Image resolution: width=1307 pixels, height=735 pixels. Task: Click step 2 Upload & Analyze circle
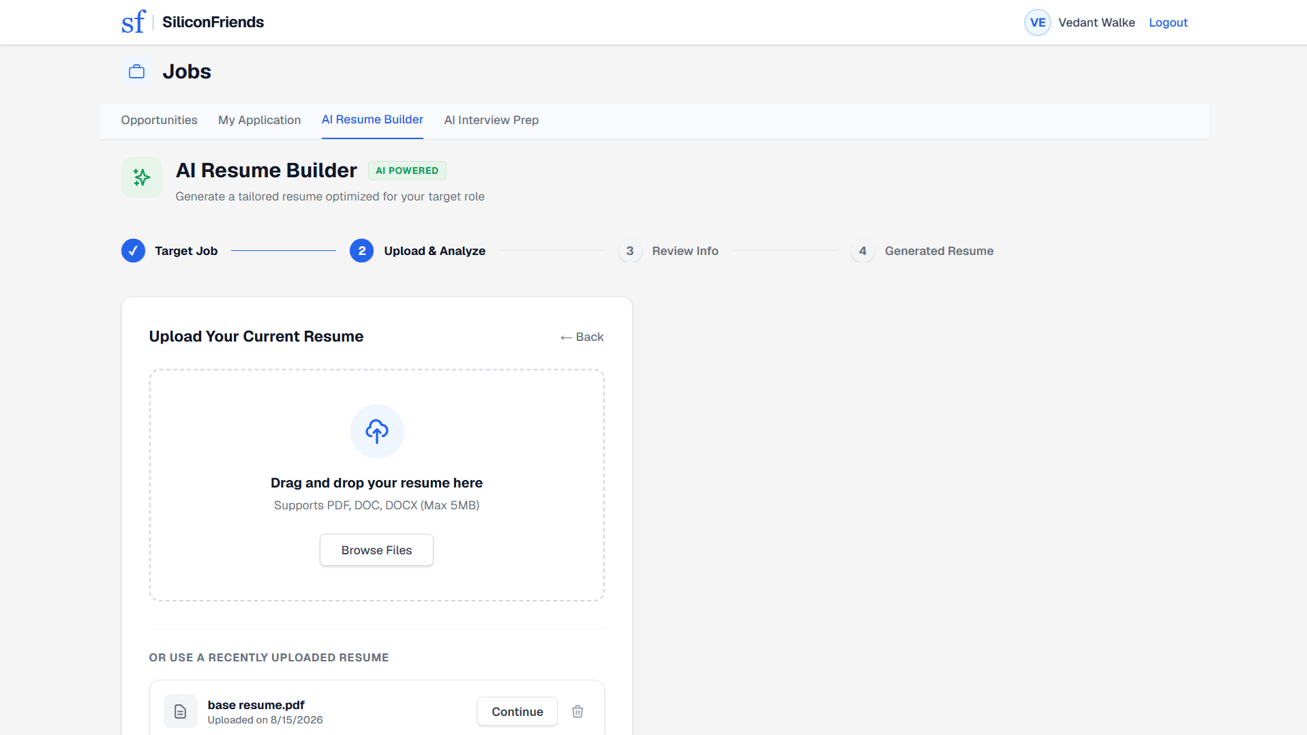pyautogui.click(x=362, y=251)
